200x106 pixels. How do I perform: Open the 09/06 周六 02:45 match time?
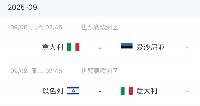pos(36,27)
